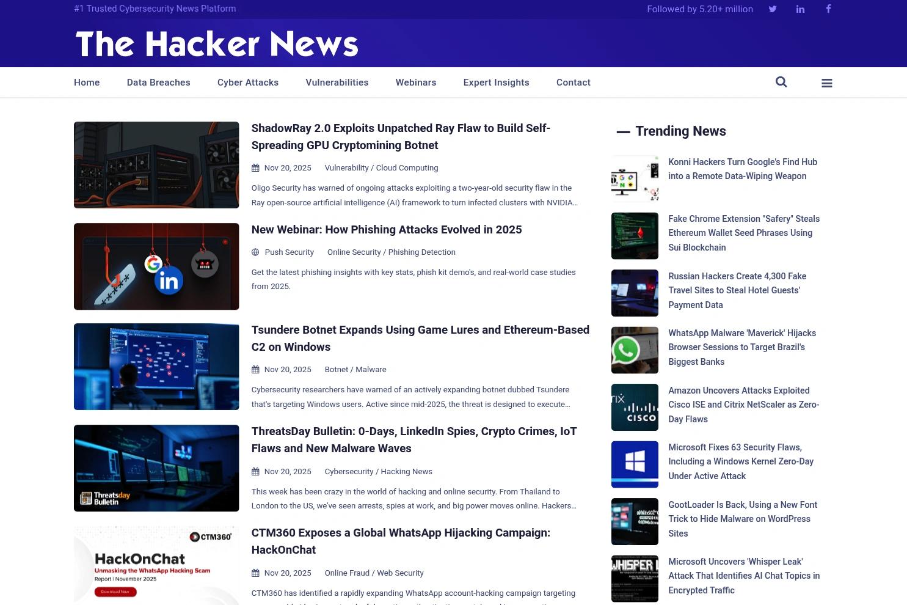Click HackOnChat CTM360 report thumbnail
This screenshot has height=605, width=907.
pyautogui.click(x=156, y=566)
